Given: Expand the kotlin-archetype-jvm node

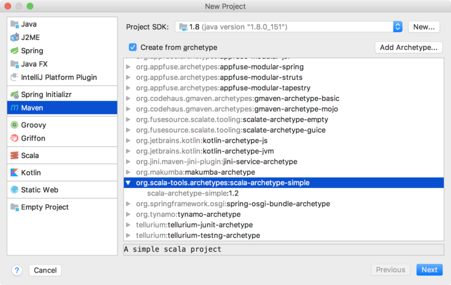Looking at the screenshot, I should 129,151.
